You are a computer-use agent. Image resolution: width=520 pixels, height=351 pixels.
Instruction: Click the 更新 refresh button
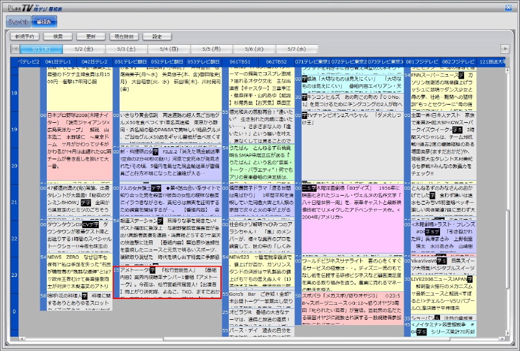coord(90,36)
